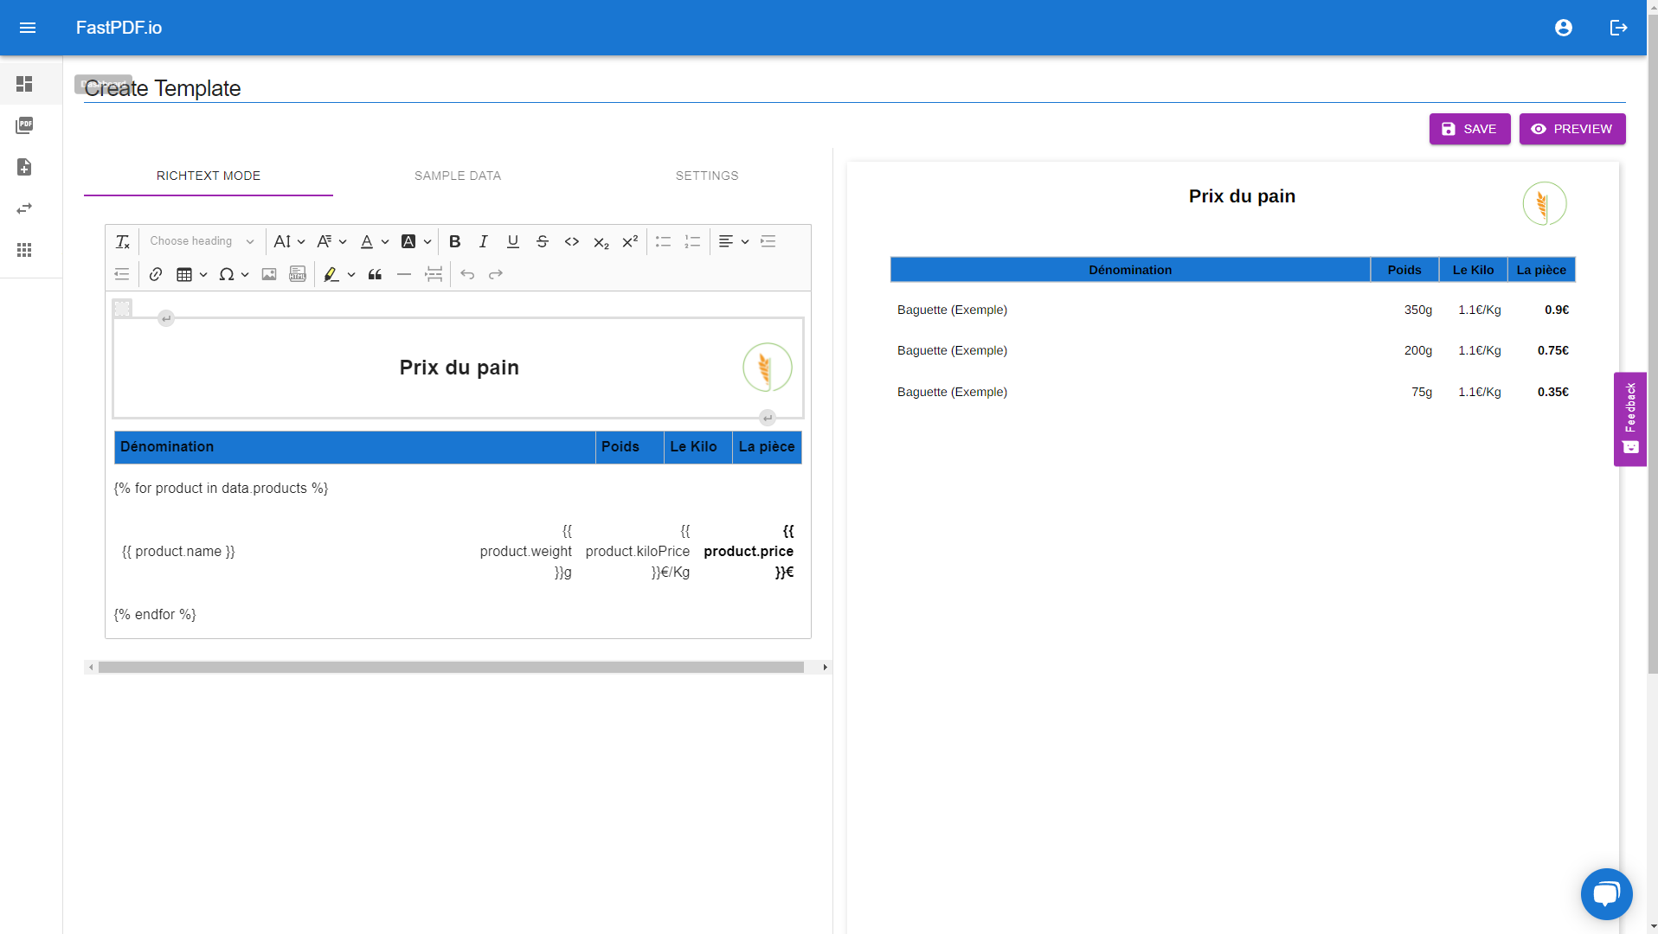Screen dimensions: 1658x934
Task: Save the template with the SAVE button
Action: click(x=1469, y=128)
